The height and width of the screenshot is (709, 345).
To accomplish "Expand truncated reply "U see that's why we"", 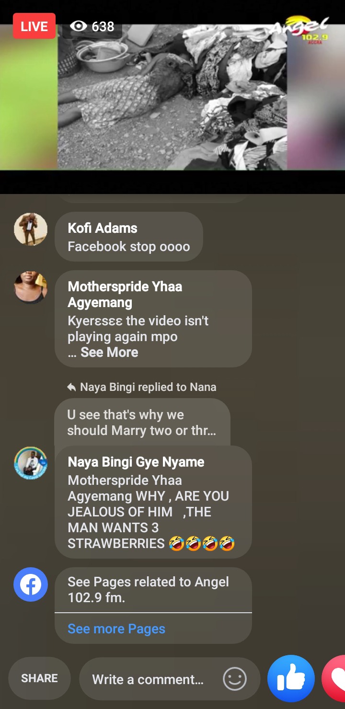I will [142, 423].
